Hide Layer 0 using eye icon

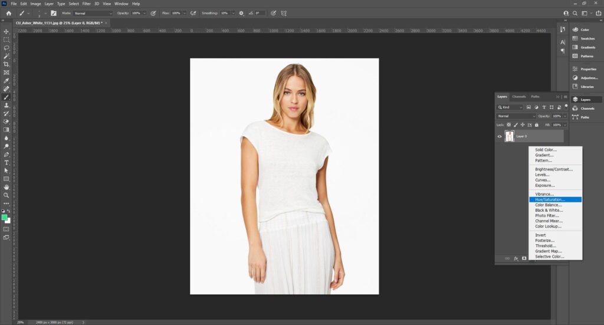click(500, 136)
